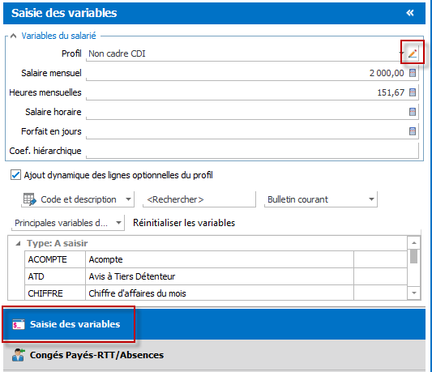Click the pencil edit icon beside Profil

click(413, 53)
